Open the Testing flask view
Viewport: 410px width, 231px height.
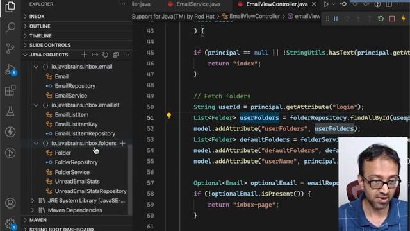tap(10, 111)
